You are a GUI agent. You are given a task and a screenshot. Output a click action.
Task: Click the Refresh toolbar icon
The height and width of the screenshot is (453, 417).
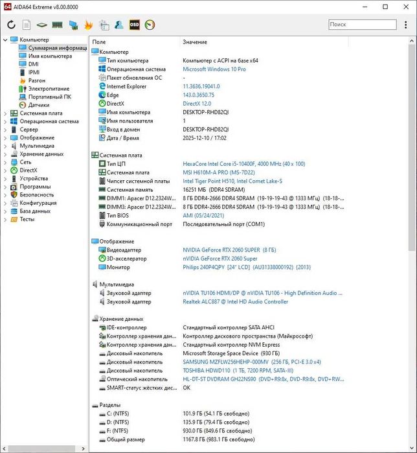11,25
